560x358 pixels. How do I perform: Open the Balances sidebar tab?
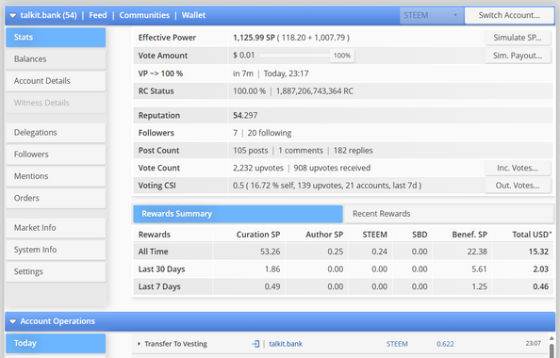[x=56, y=59]
